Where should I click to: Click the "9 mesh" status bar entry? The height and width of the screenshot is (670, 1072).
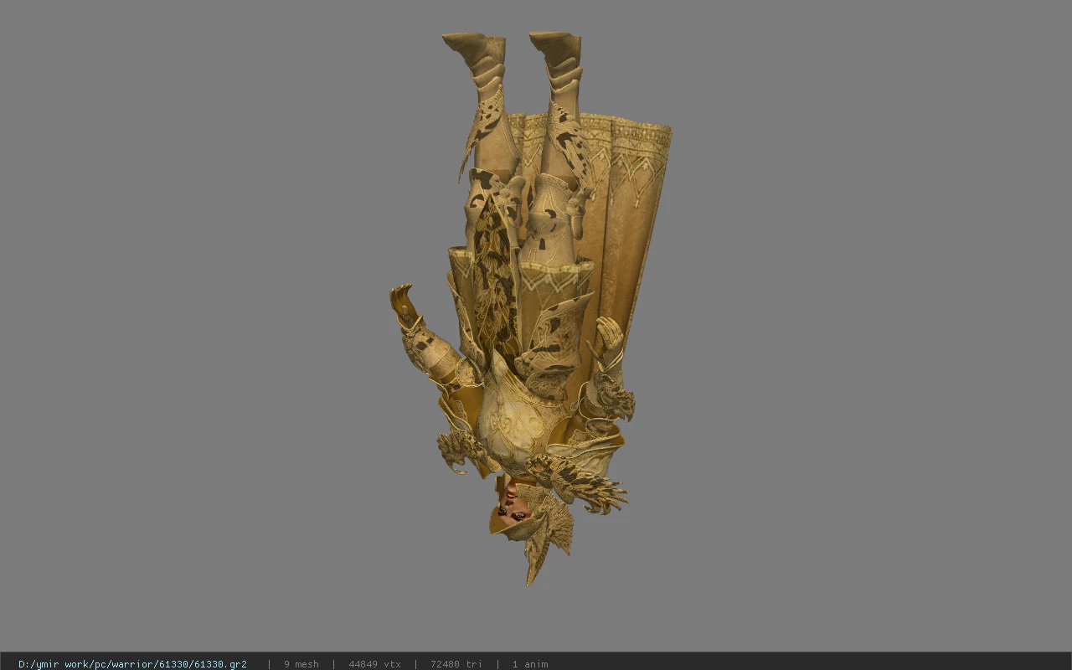click(301, 664)
